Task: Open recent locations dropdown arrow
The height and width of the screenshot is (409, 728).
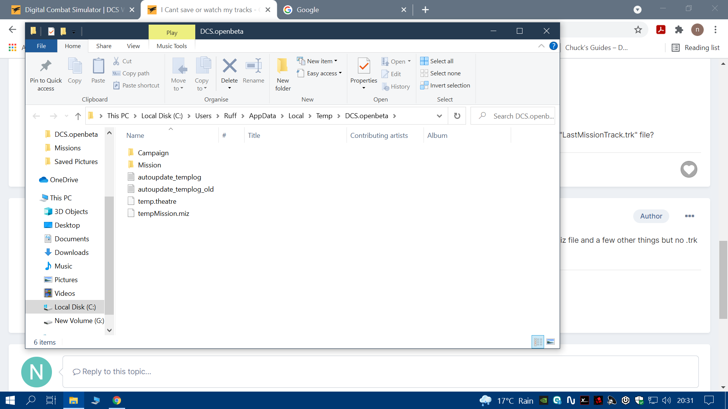Action: [x=66, y=116]
